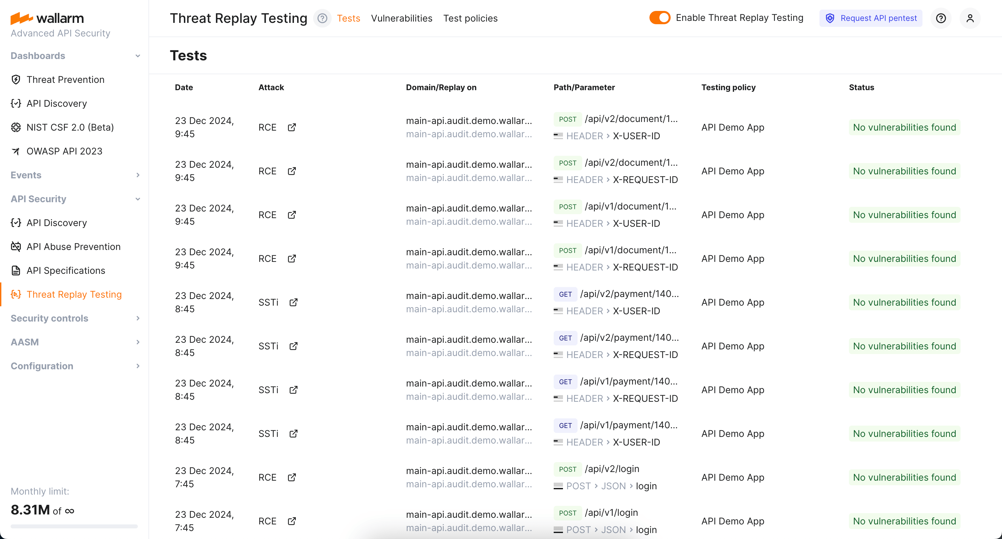
Task: Open RCE attack link for X-REQUEST-ID v2 document
Action: pos(292,171)
